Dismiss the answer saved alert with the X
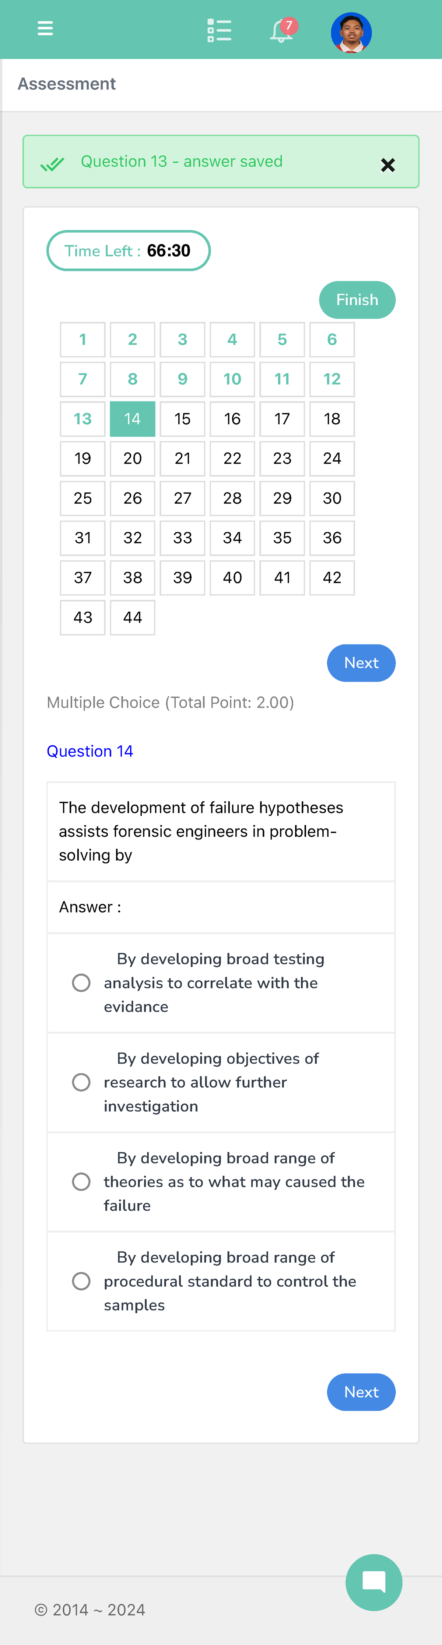This screenshot has height=1645, width=442. [x=388, y=165]
